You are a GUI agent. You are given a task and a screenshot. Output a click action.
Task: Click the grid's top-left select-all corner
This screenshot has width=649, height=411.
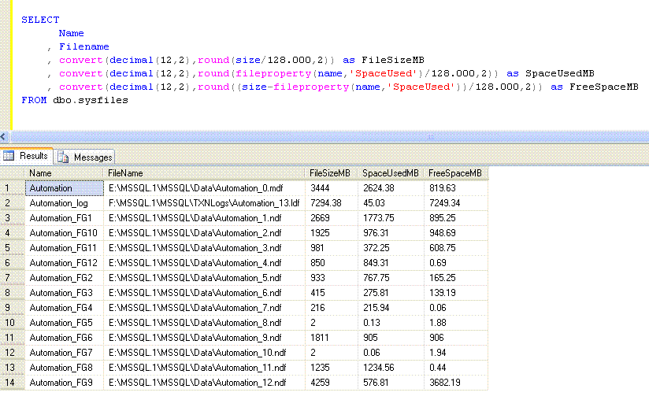click(x=13, y=172)
